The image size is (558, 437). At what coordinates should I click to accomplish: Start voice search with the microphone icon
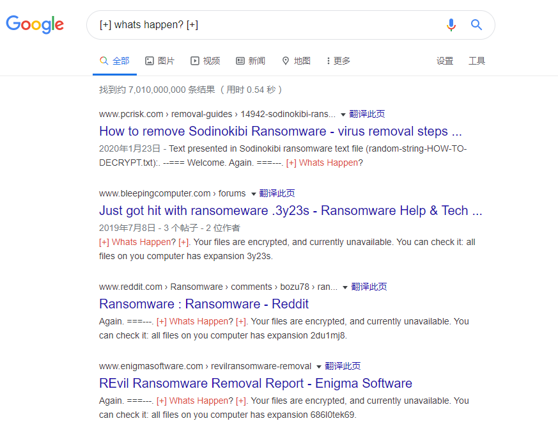pyautogui.click(x=451, y=25)
